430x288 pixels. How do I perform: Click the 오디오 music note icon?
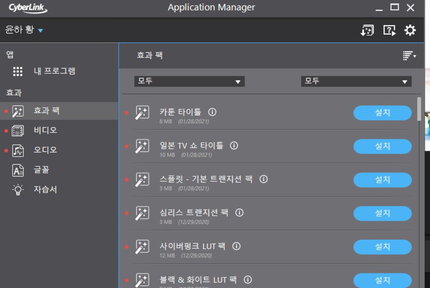point(18,151)
